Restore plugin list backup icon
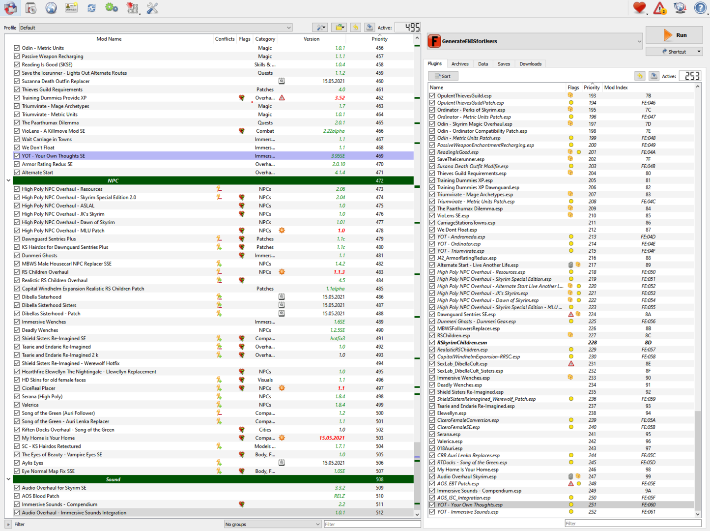The height and width of the screenshot is (531, 710). tap(640, 76)
